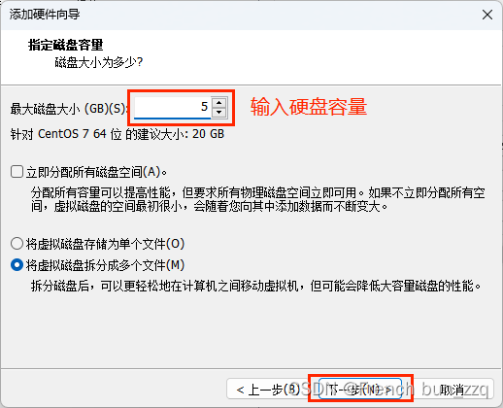The height and width of the screenshot is (408, 503).
Task: Click the 最大磁盘大小 (GB)(S) label
Action: tap(68, 109)
